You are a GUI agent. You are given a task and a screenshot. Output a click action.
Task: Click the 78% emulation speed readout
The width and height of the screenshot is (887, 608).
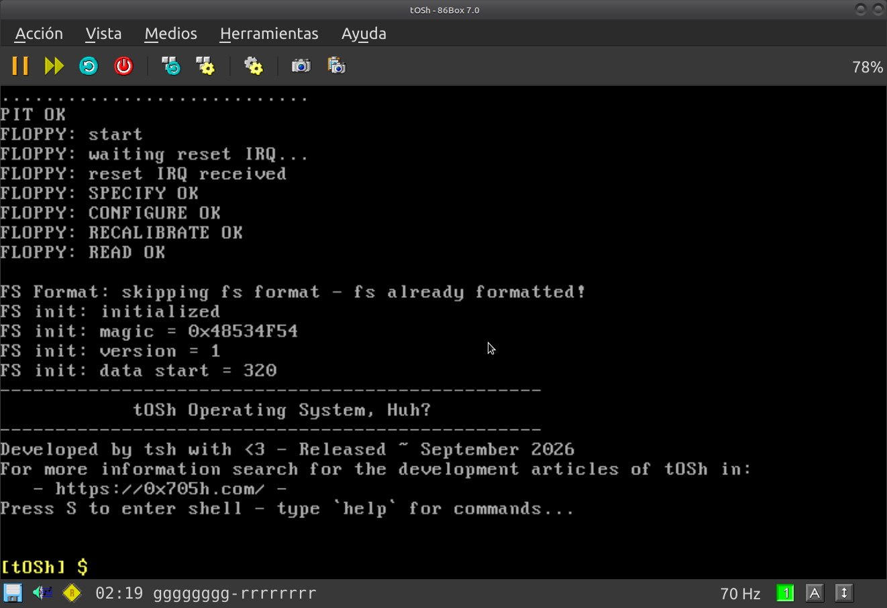(868, 67)
